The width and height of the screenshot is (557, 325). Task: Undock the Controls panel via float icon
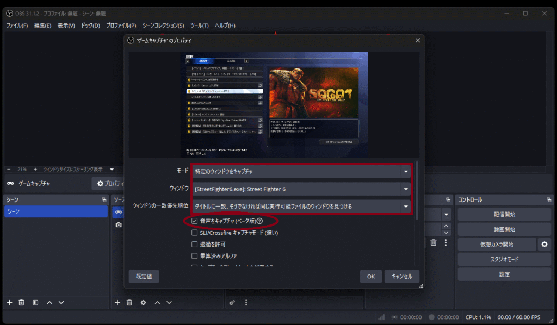click(x=549, y=200)
